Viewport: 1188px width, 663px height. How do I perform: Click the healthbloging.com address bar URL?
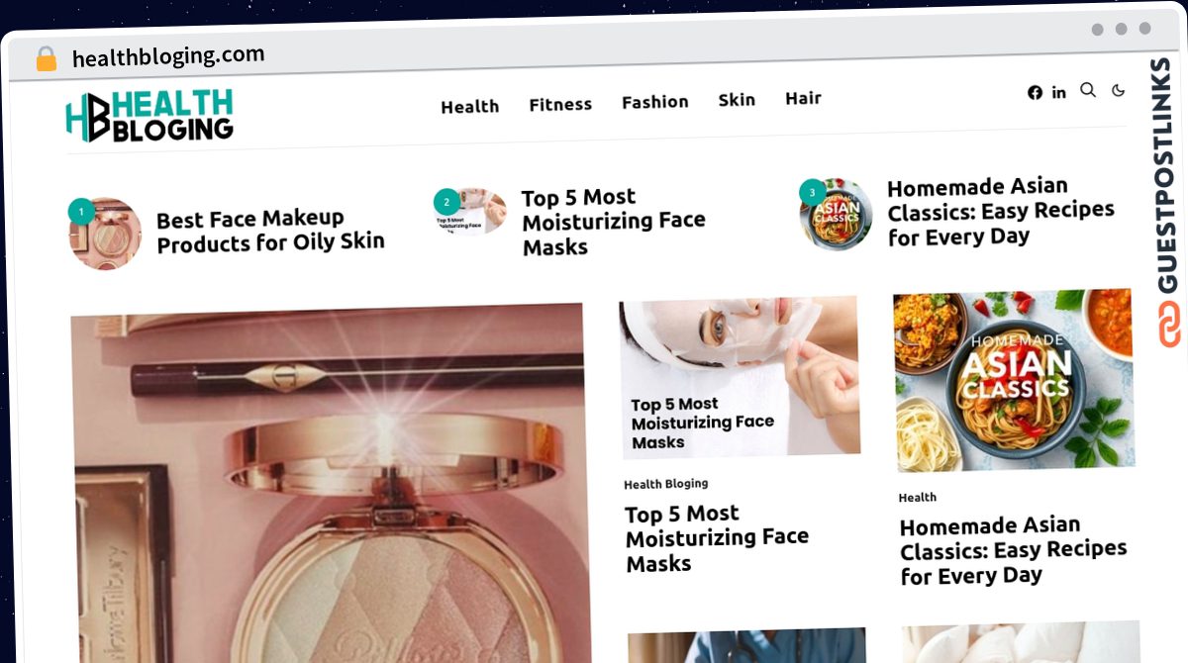pyautogui.click(x=168, y=56)
